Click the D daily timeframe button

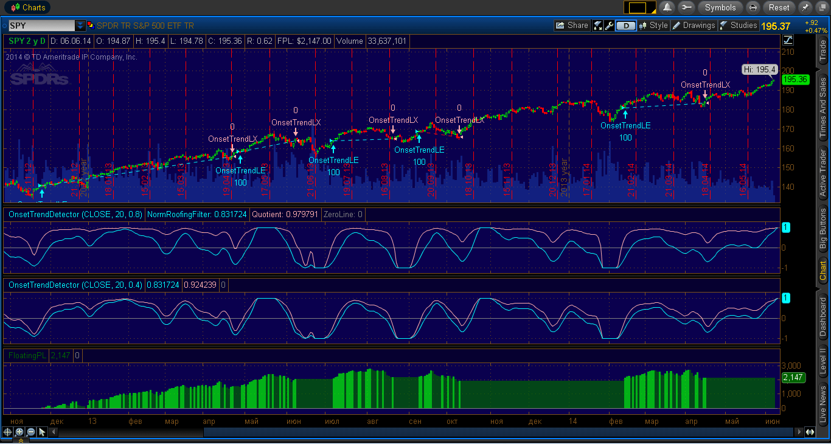[x=626, y=26]
